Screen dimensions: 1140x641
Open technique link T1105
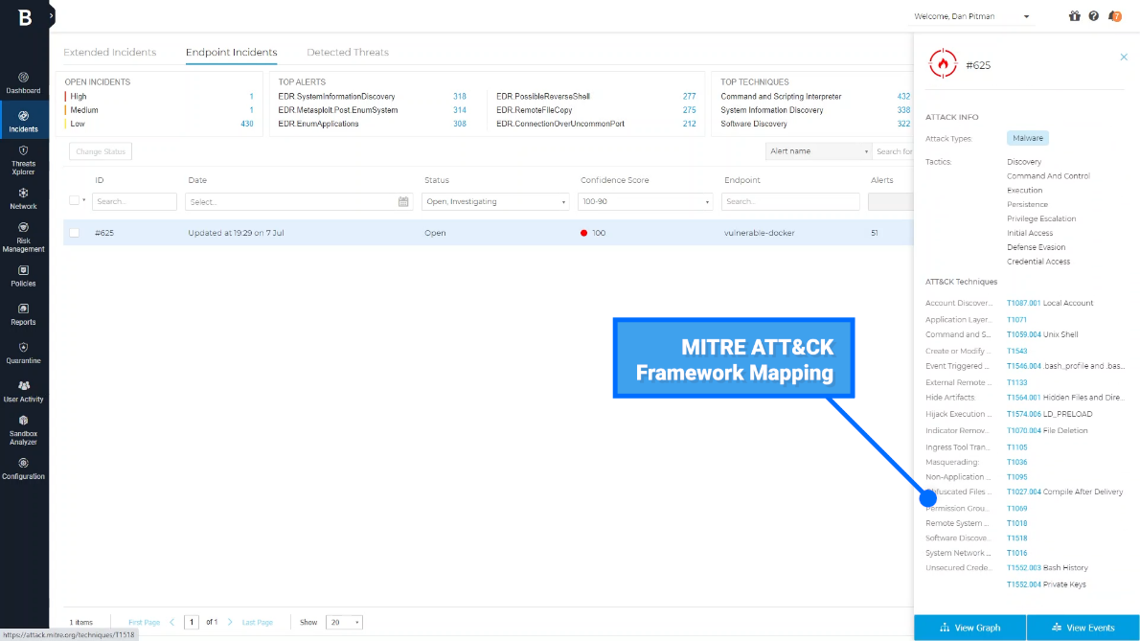[1016, 447]
